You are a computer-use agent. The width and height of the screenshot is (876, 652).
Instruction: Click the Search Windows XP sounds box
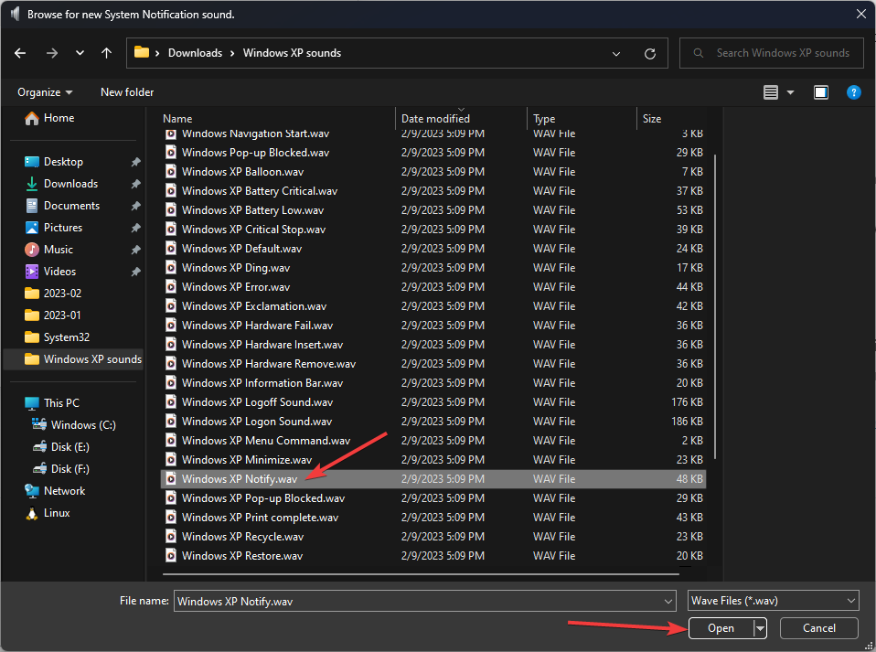coord(772,53)
